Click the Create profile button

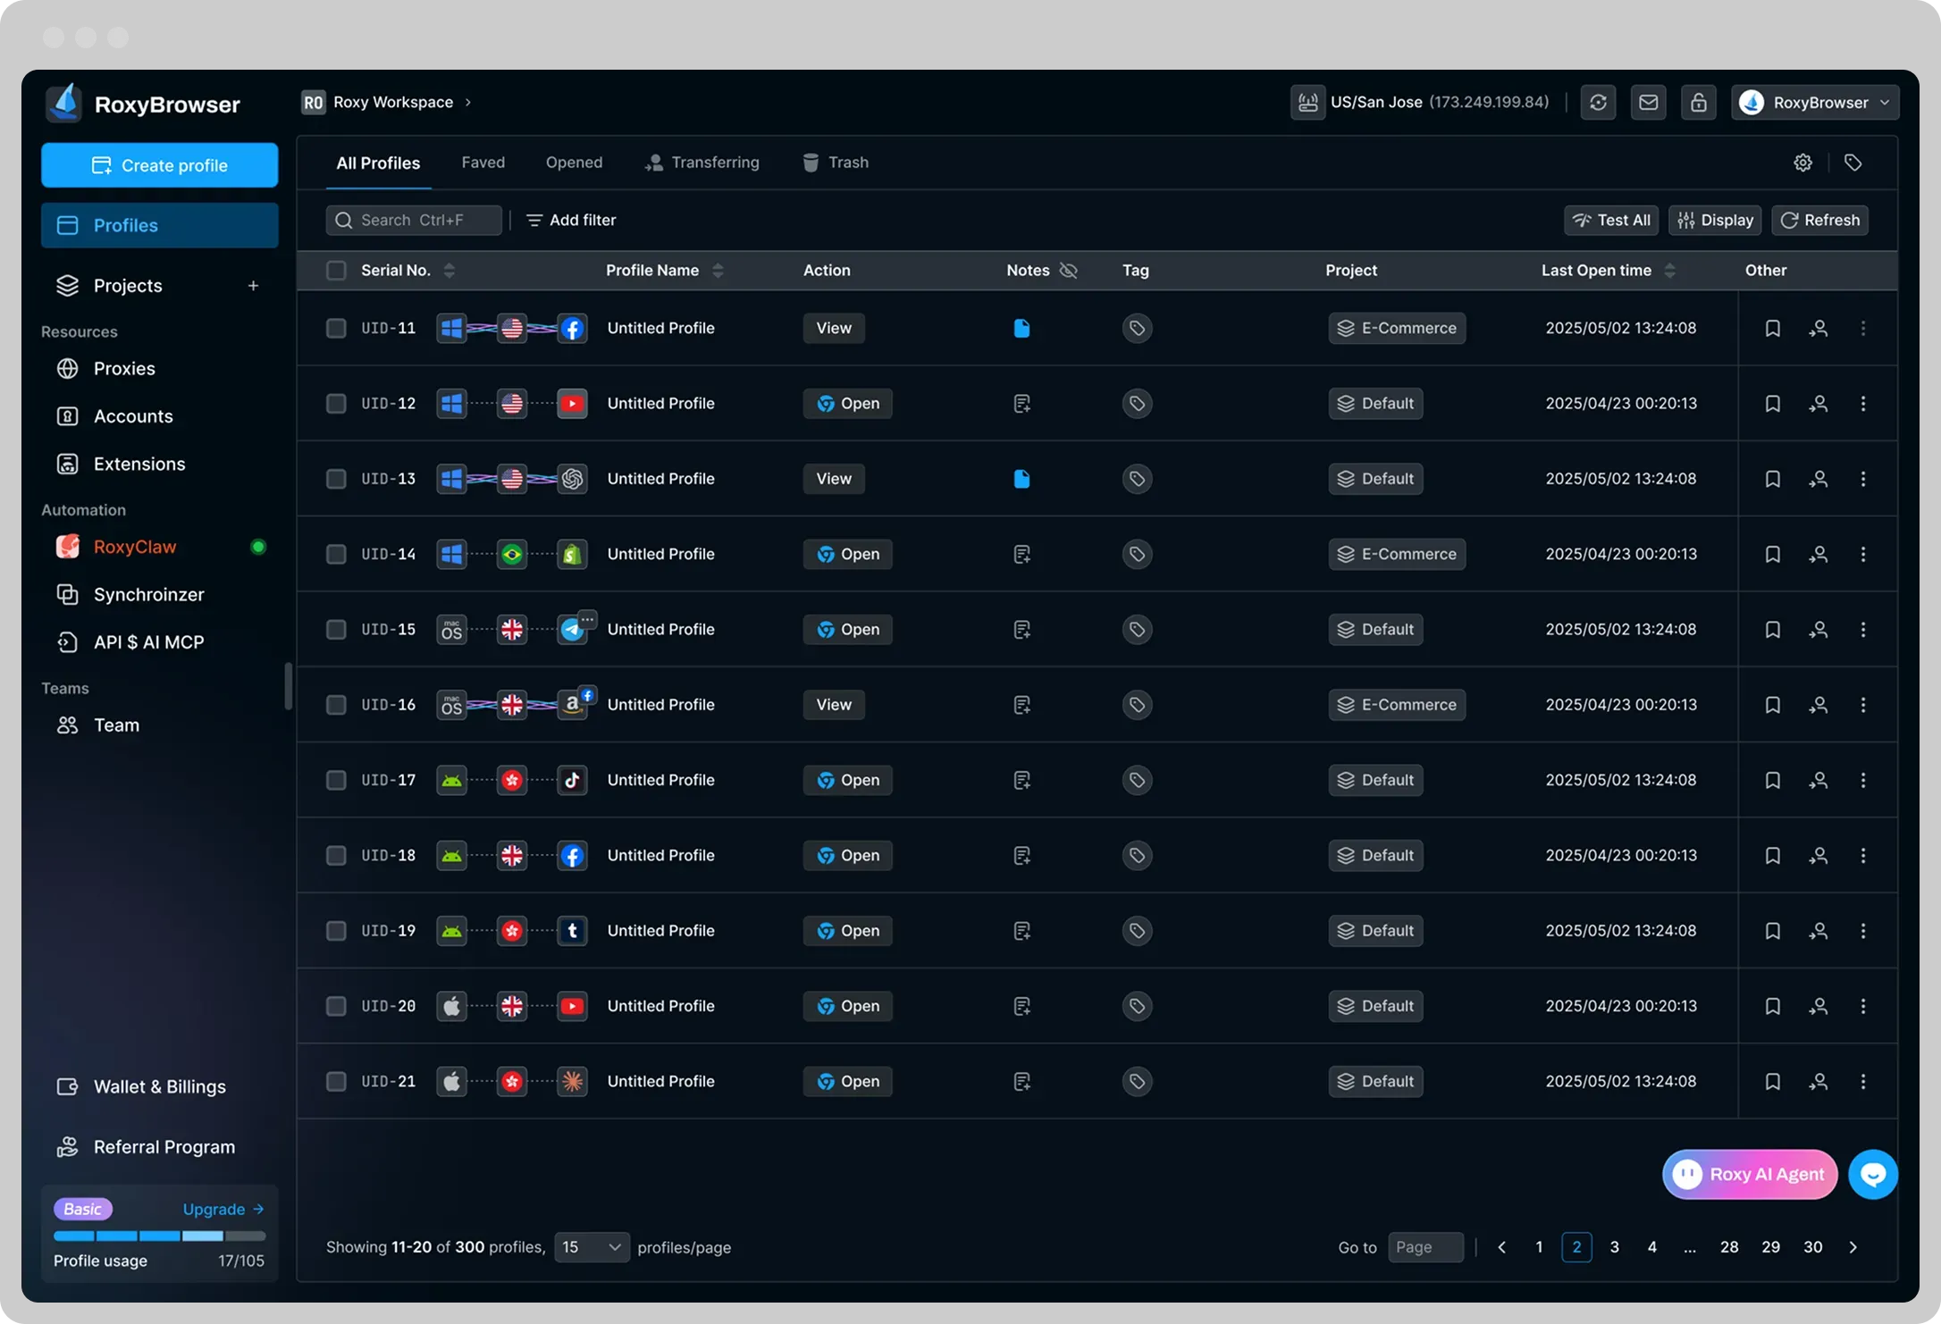coord(160,165)
